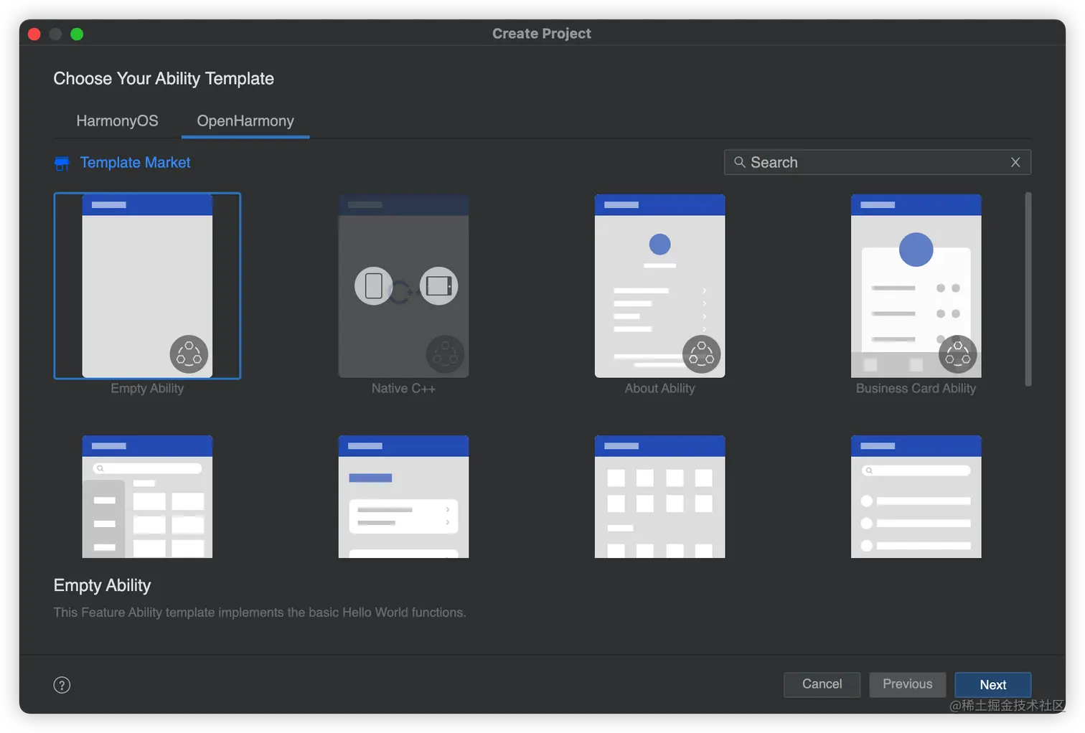Open the Template Market link
The image size is (1085, 733).
(x=135, y=163)
